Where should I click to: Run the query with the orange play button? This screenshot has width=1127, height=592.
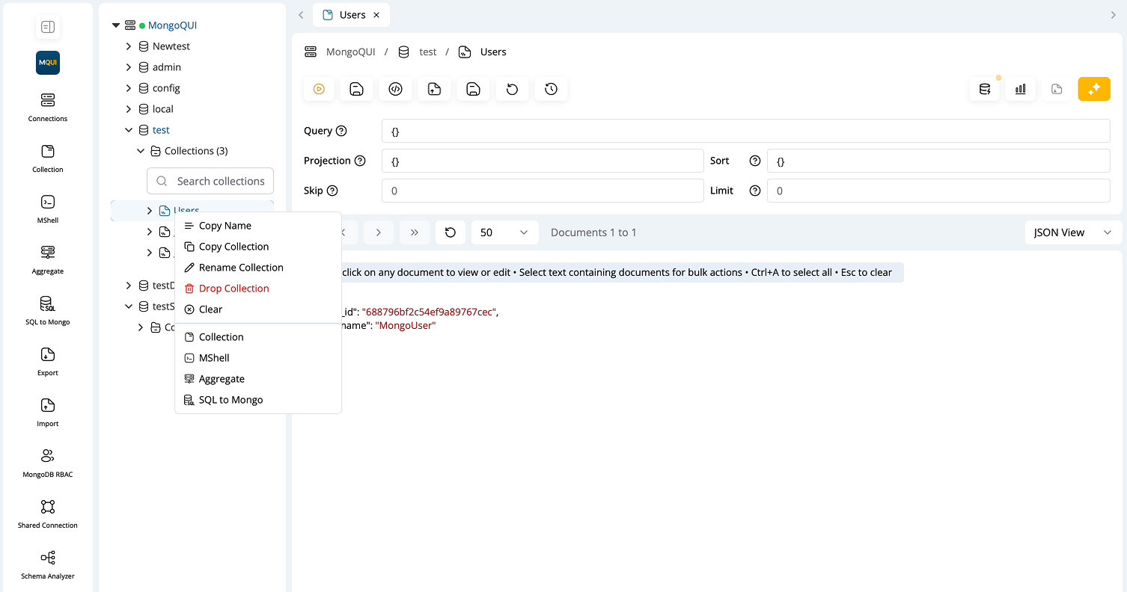319,89
